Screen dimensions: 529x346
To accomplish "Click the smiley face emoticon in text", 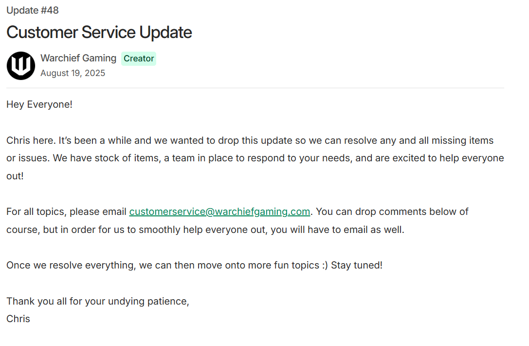I will click(324, 266).
